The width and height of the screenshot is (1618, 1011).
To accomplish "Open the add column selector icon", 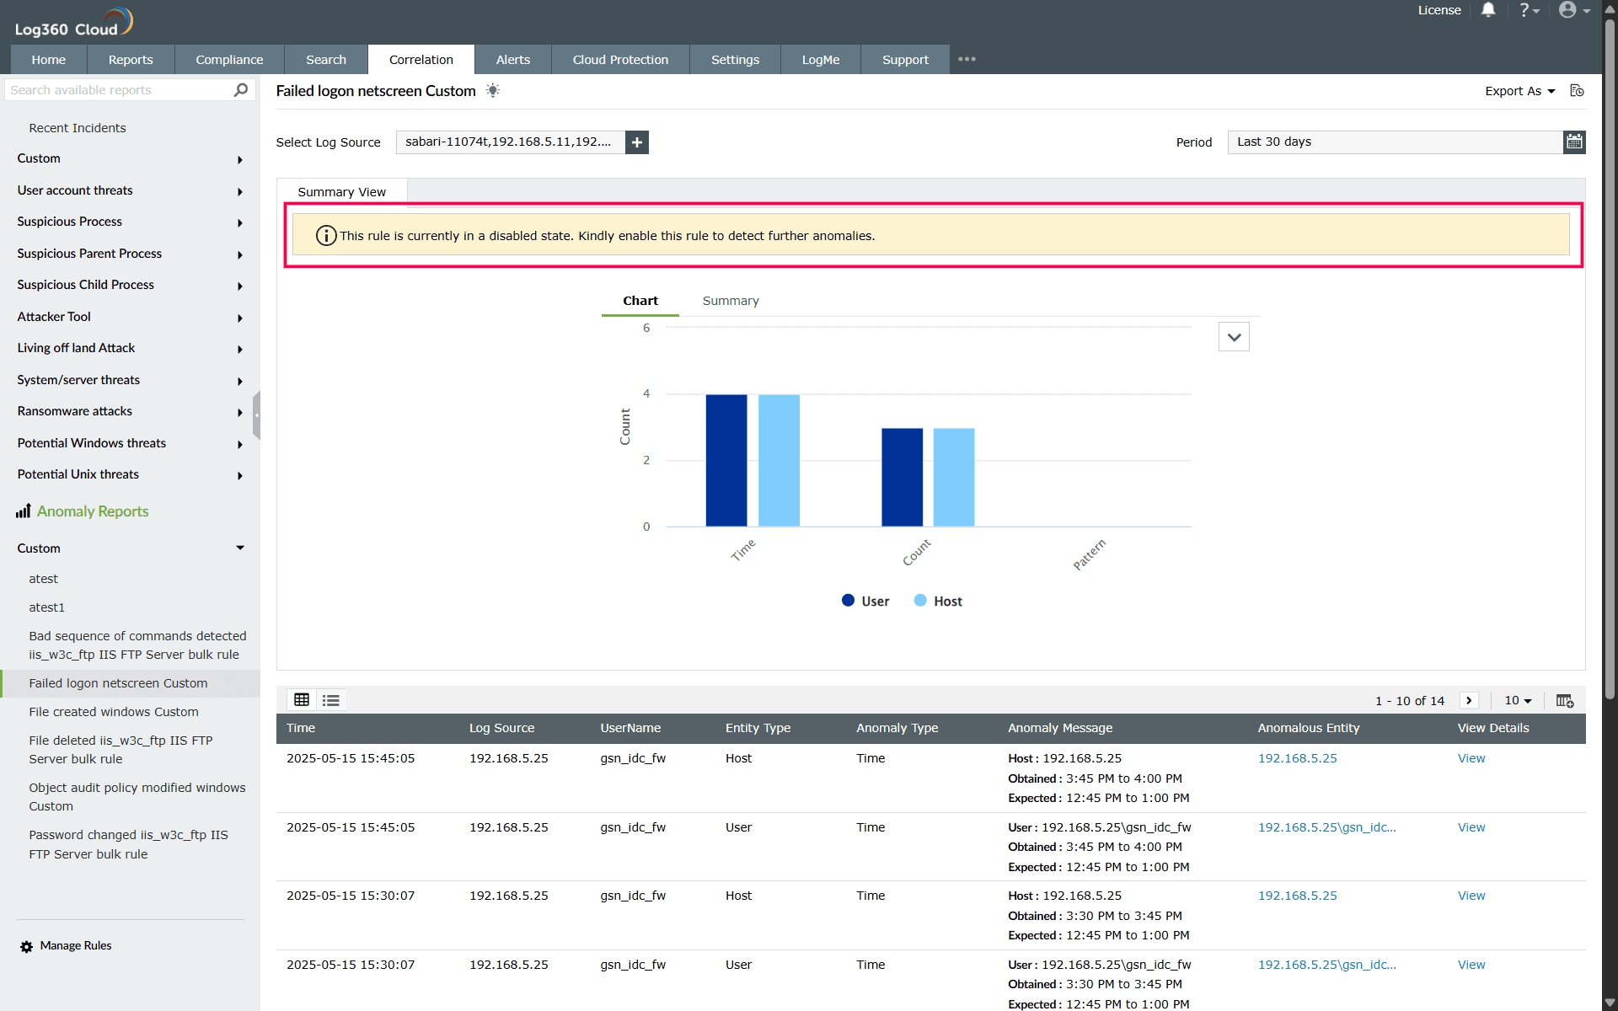I will tap(1564, 701).
